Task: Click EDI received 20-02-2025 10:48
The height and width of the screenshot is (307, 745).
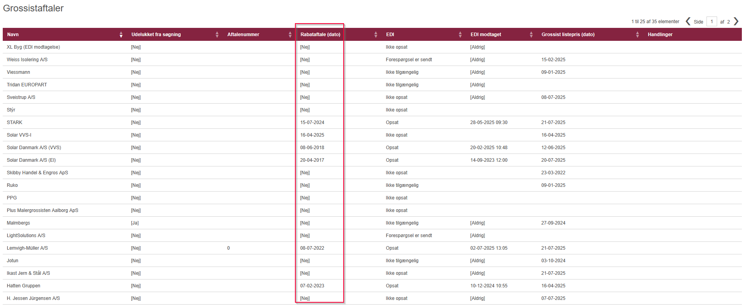Action: point(489,148)
